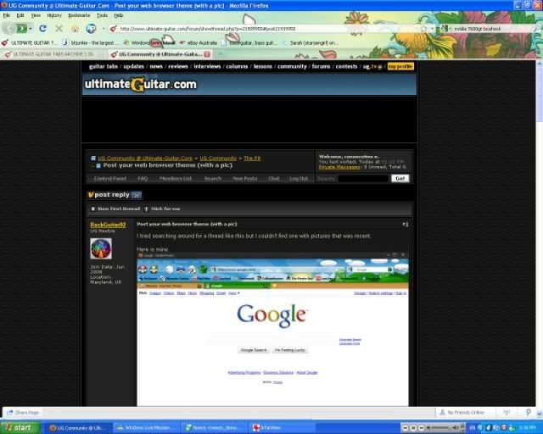543x434 pixels.
Task: Click the green forward arrow button
Action: coord(21,28)
